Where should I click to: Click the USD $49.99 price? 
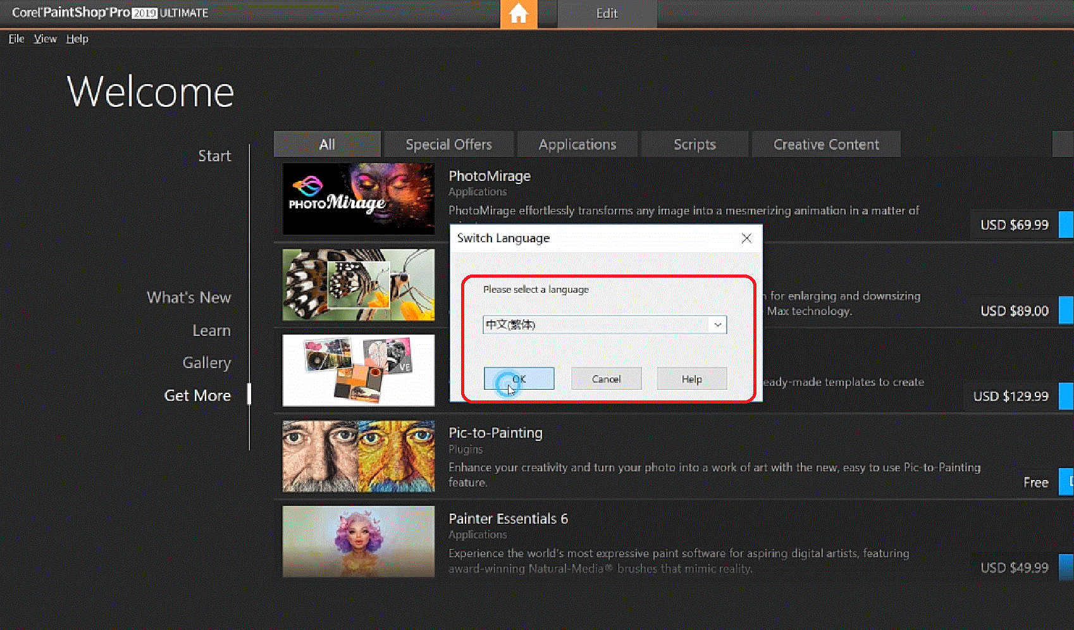[1015, 567]
